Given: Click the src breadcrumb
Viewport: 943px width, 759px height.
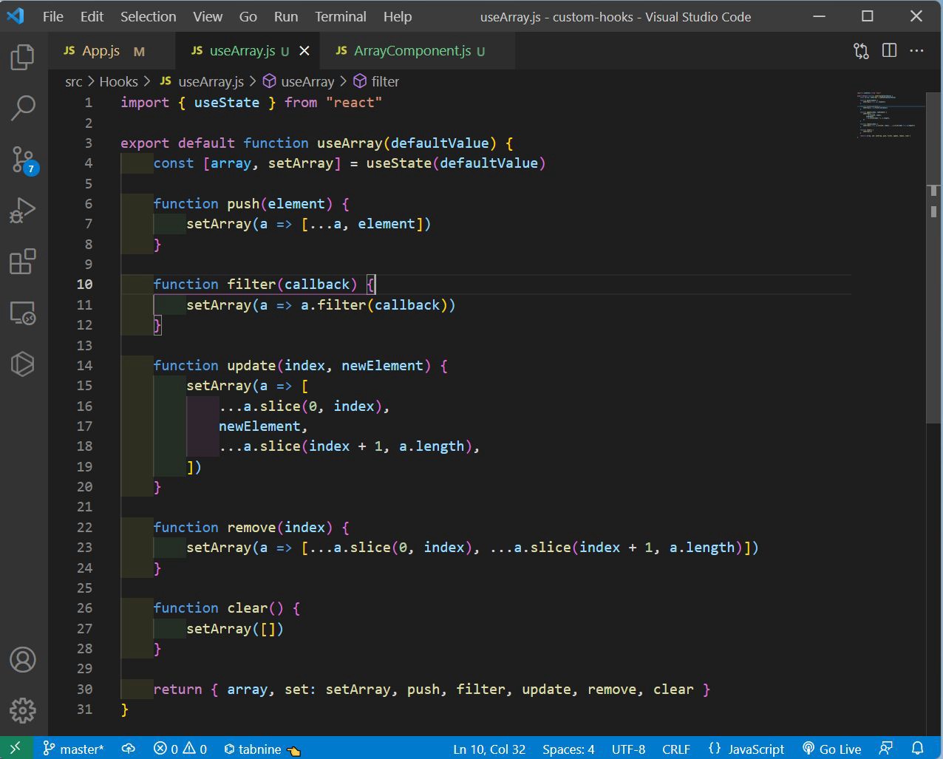Looking at the screenshot, I should tap(74, 81).
